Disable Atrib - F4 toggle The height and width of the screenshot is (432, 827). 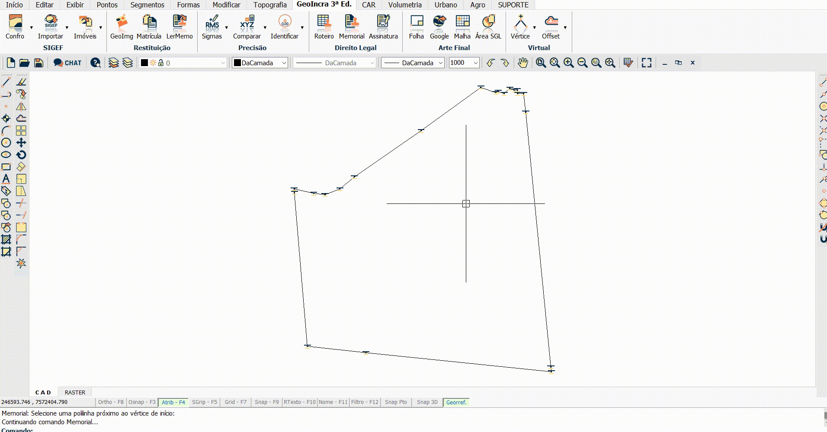click(x=173, y=402)
